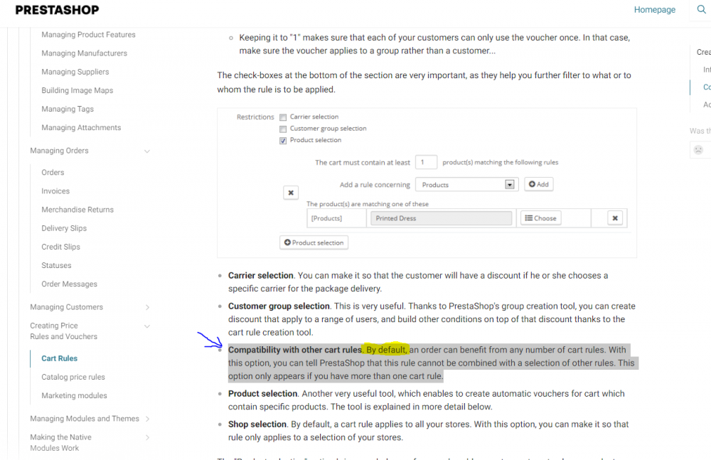Click Creating Price Rules and Vouchers heading
This screenshot has height=460, width=711.
point(63,331)
